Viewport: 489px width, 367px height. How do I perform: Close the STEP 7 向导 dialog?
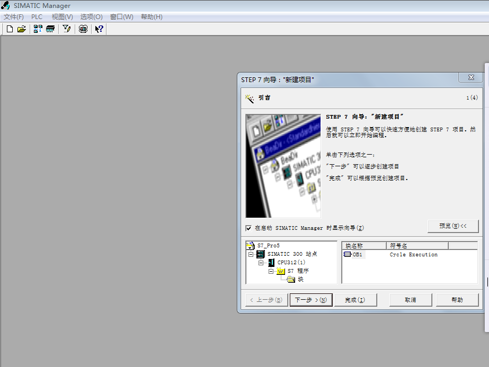(x=471, y=77)
